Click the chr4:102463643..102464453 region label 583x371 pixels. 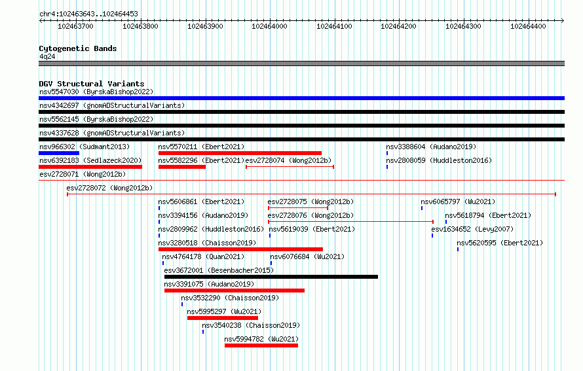(x=88, y=14)
